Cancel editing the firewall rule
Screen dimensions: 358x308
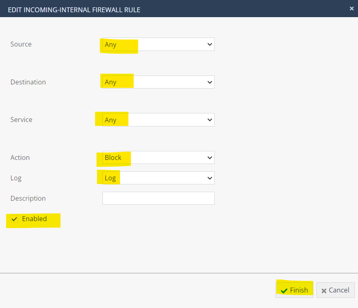pos(335,290)
